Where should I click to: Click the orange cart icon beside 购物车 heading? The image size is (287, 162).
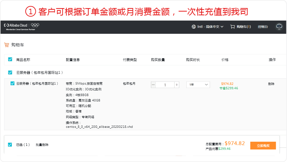pyautogui.click(x=6, y=45)
